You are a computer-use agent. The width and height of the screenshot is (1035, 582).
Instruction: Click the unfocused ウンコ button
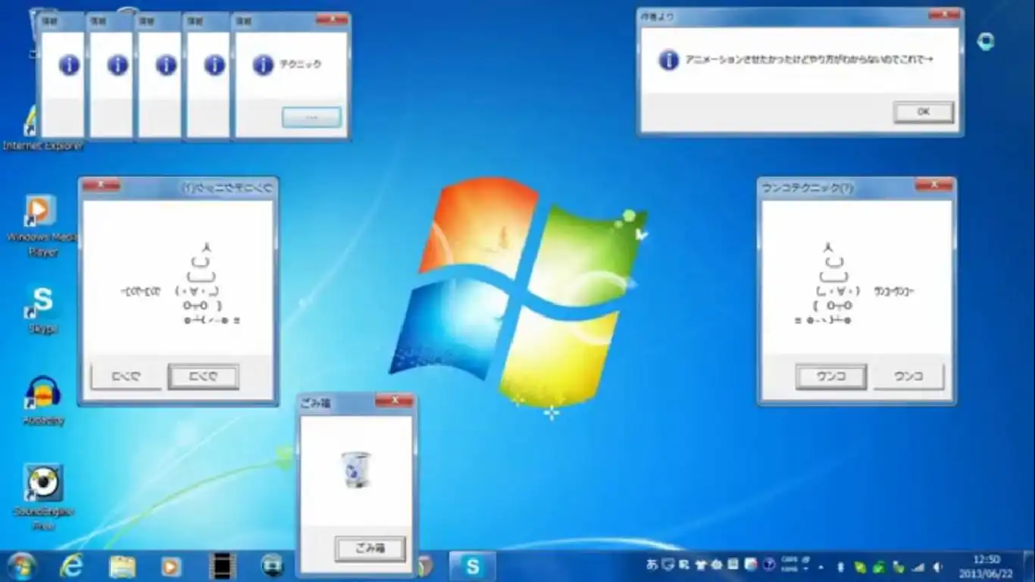coord(908,377)
